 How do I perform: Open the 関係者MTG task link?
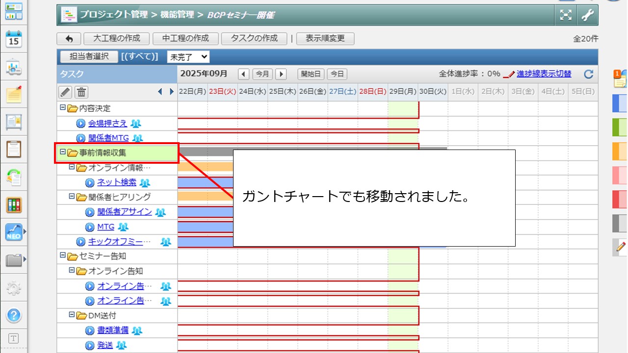tap(108, 138)
